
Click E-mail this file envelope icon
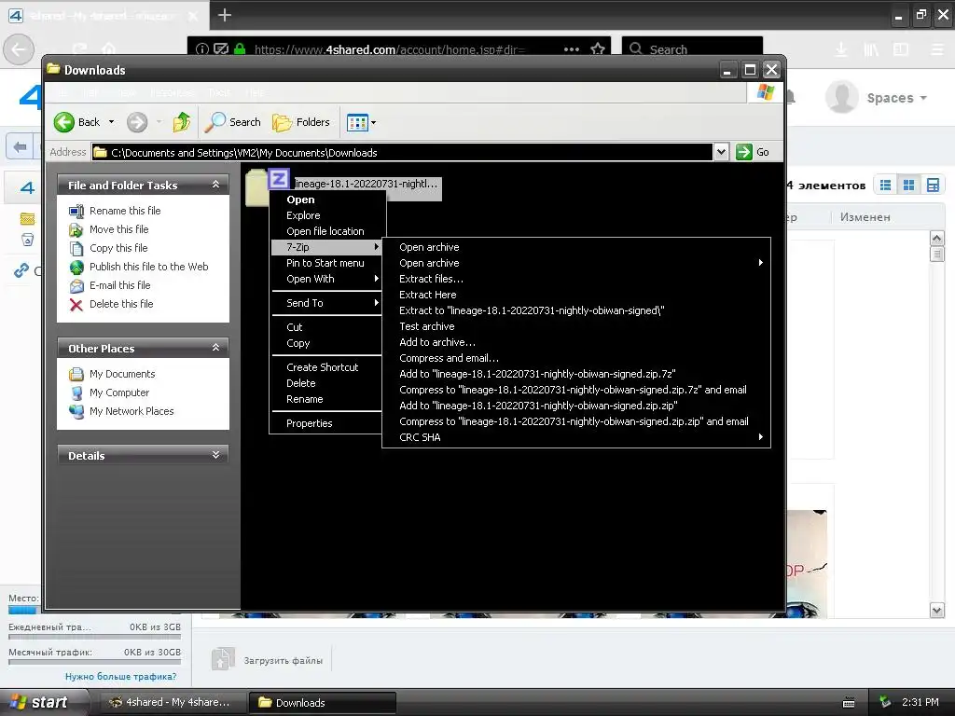76,285
